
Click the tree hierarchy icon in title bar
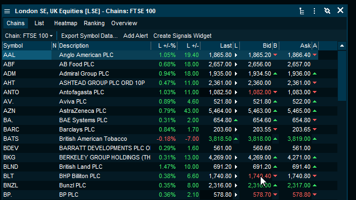(302, 11)
